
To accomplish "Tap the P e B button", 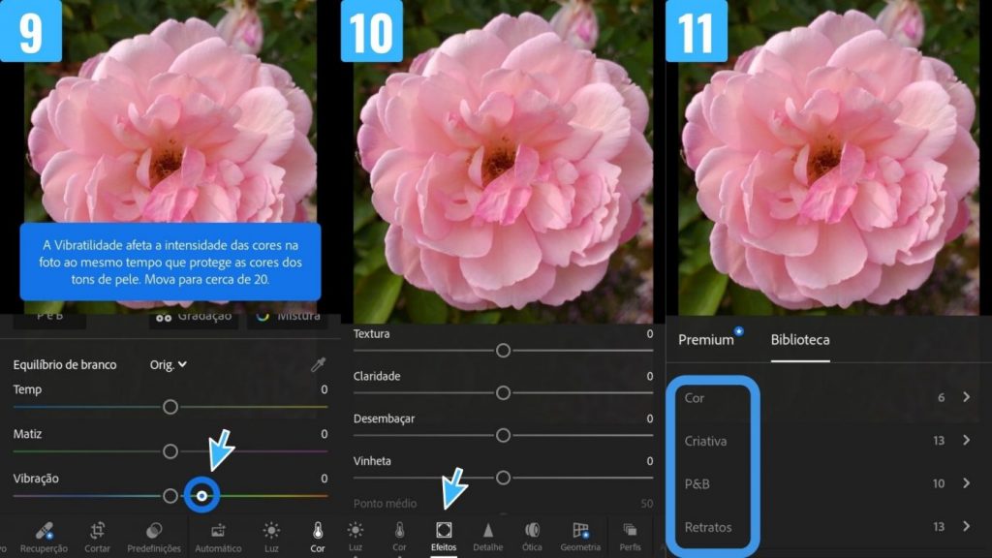I will 49,317.
